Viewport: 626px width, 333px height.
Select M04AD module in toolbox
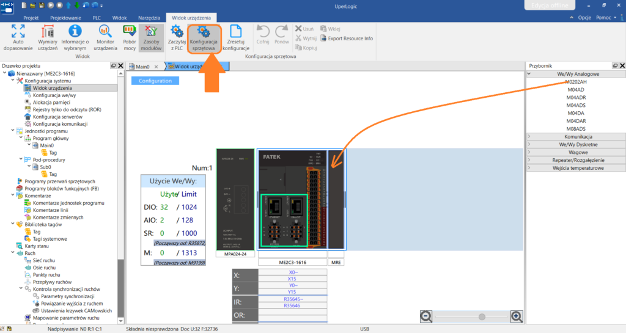[x=576, y=90]
